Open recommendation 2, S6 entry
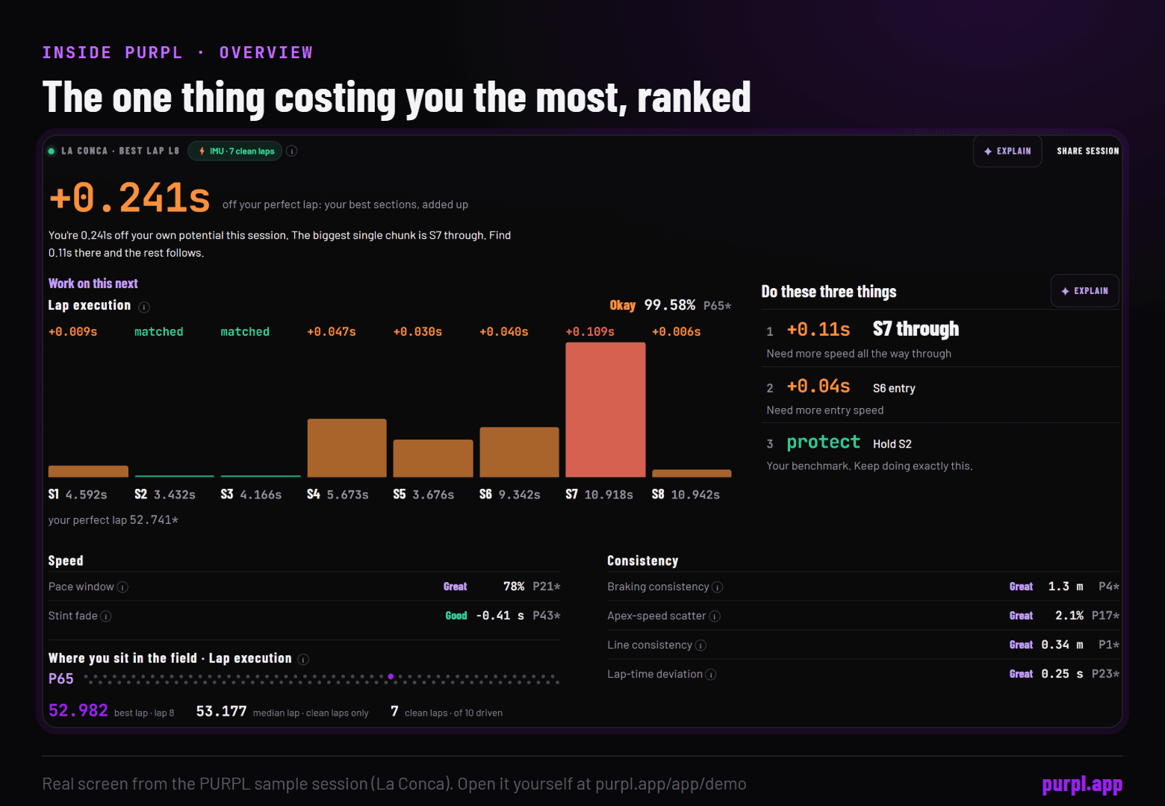The height and width of the screenshot is (806, 1165). 941,396
